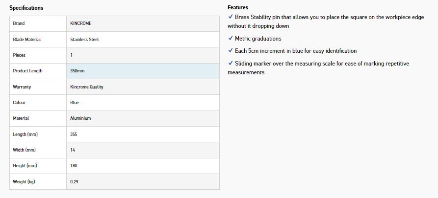Select the 0.29 weight value
Viewport: 438px width, 198px height.
(x=75, y=182)
